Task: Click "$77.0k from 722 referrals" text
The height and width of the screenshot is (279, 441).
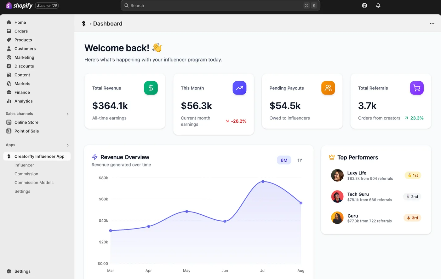Action: [369, 221]
